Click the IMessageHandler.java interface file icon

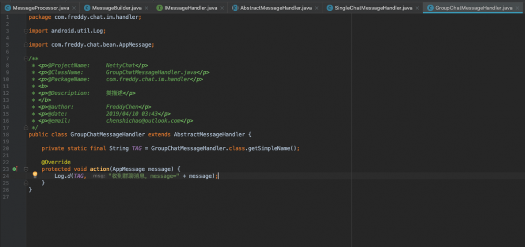[160, 8]
